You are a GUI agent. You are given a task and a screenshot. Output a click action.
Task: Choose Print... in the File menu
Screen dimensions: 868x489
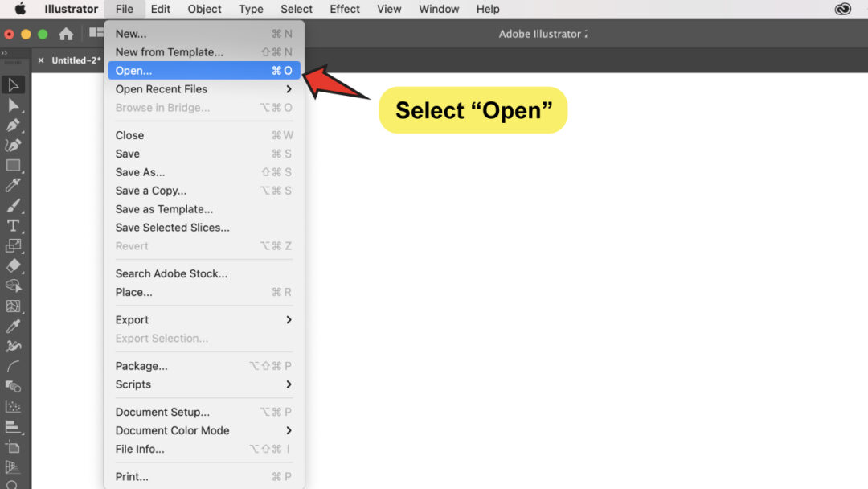click(203, 477)
